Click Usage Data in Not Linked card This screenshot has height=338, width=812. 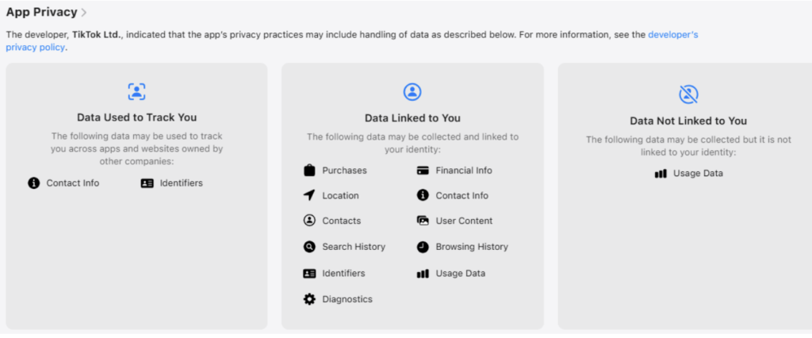point(698,173)
